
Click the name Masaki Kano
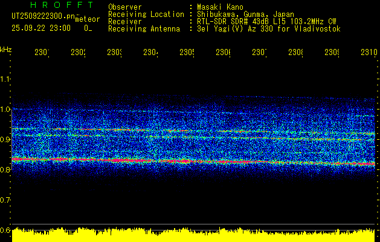(x=220, y=7)
